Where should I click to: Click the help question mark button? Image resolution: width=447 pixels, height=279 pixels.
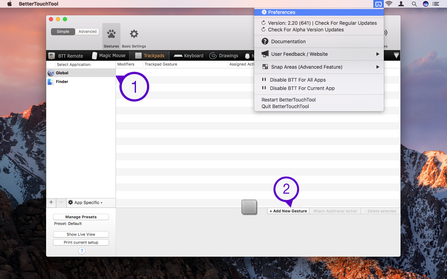pyautogui.click(x=82, y=251)
